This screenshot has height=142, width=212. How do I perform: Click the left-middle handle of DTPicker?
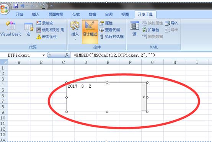click(x=67, y=97)
